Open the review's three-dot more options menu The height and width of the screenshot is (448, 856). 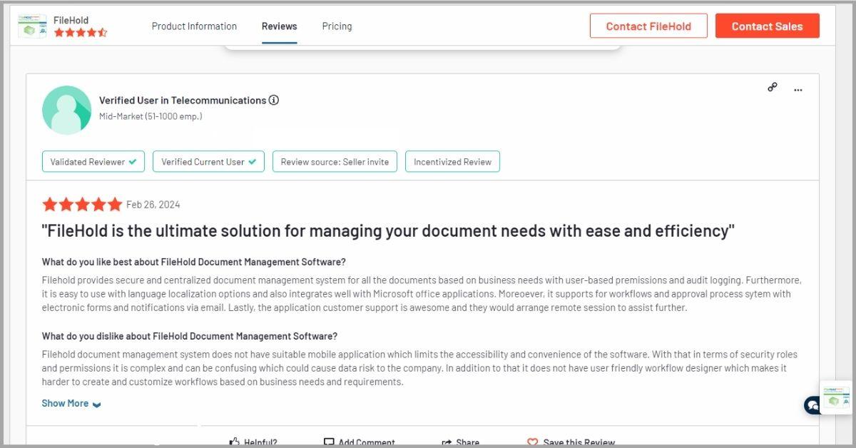798,90
